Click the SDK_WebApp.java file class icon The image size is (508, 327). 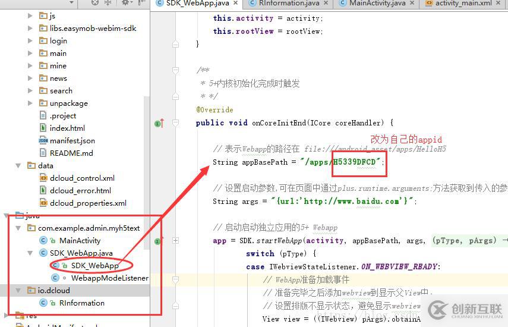click(x=43, y=253)
